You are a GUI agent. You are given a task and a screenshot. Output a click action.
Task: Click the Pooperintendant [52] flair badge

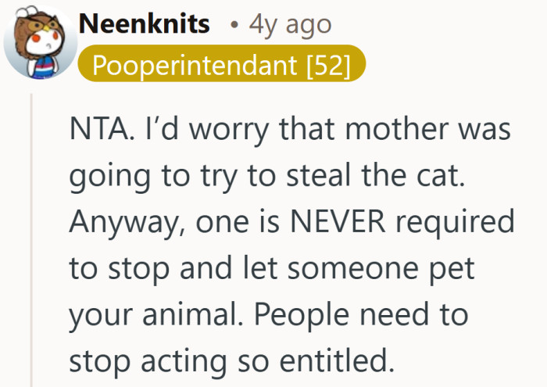pos(220,66)
